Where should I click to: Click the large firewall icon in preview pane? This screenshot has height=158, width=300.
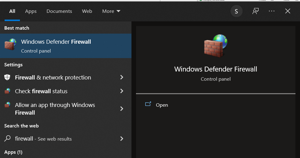[x=215, y=45]
